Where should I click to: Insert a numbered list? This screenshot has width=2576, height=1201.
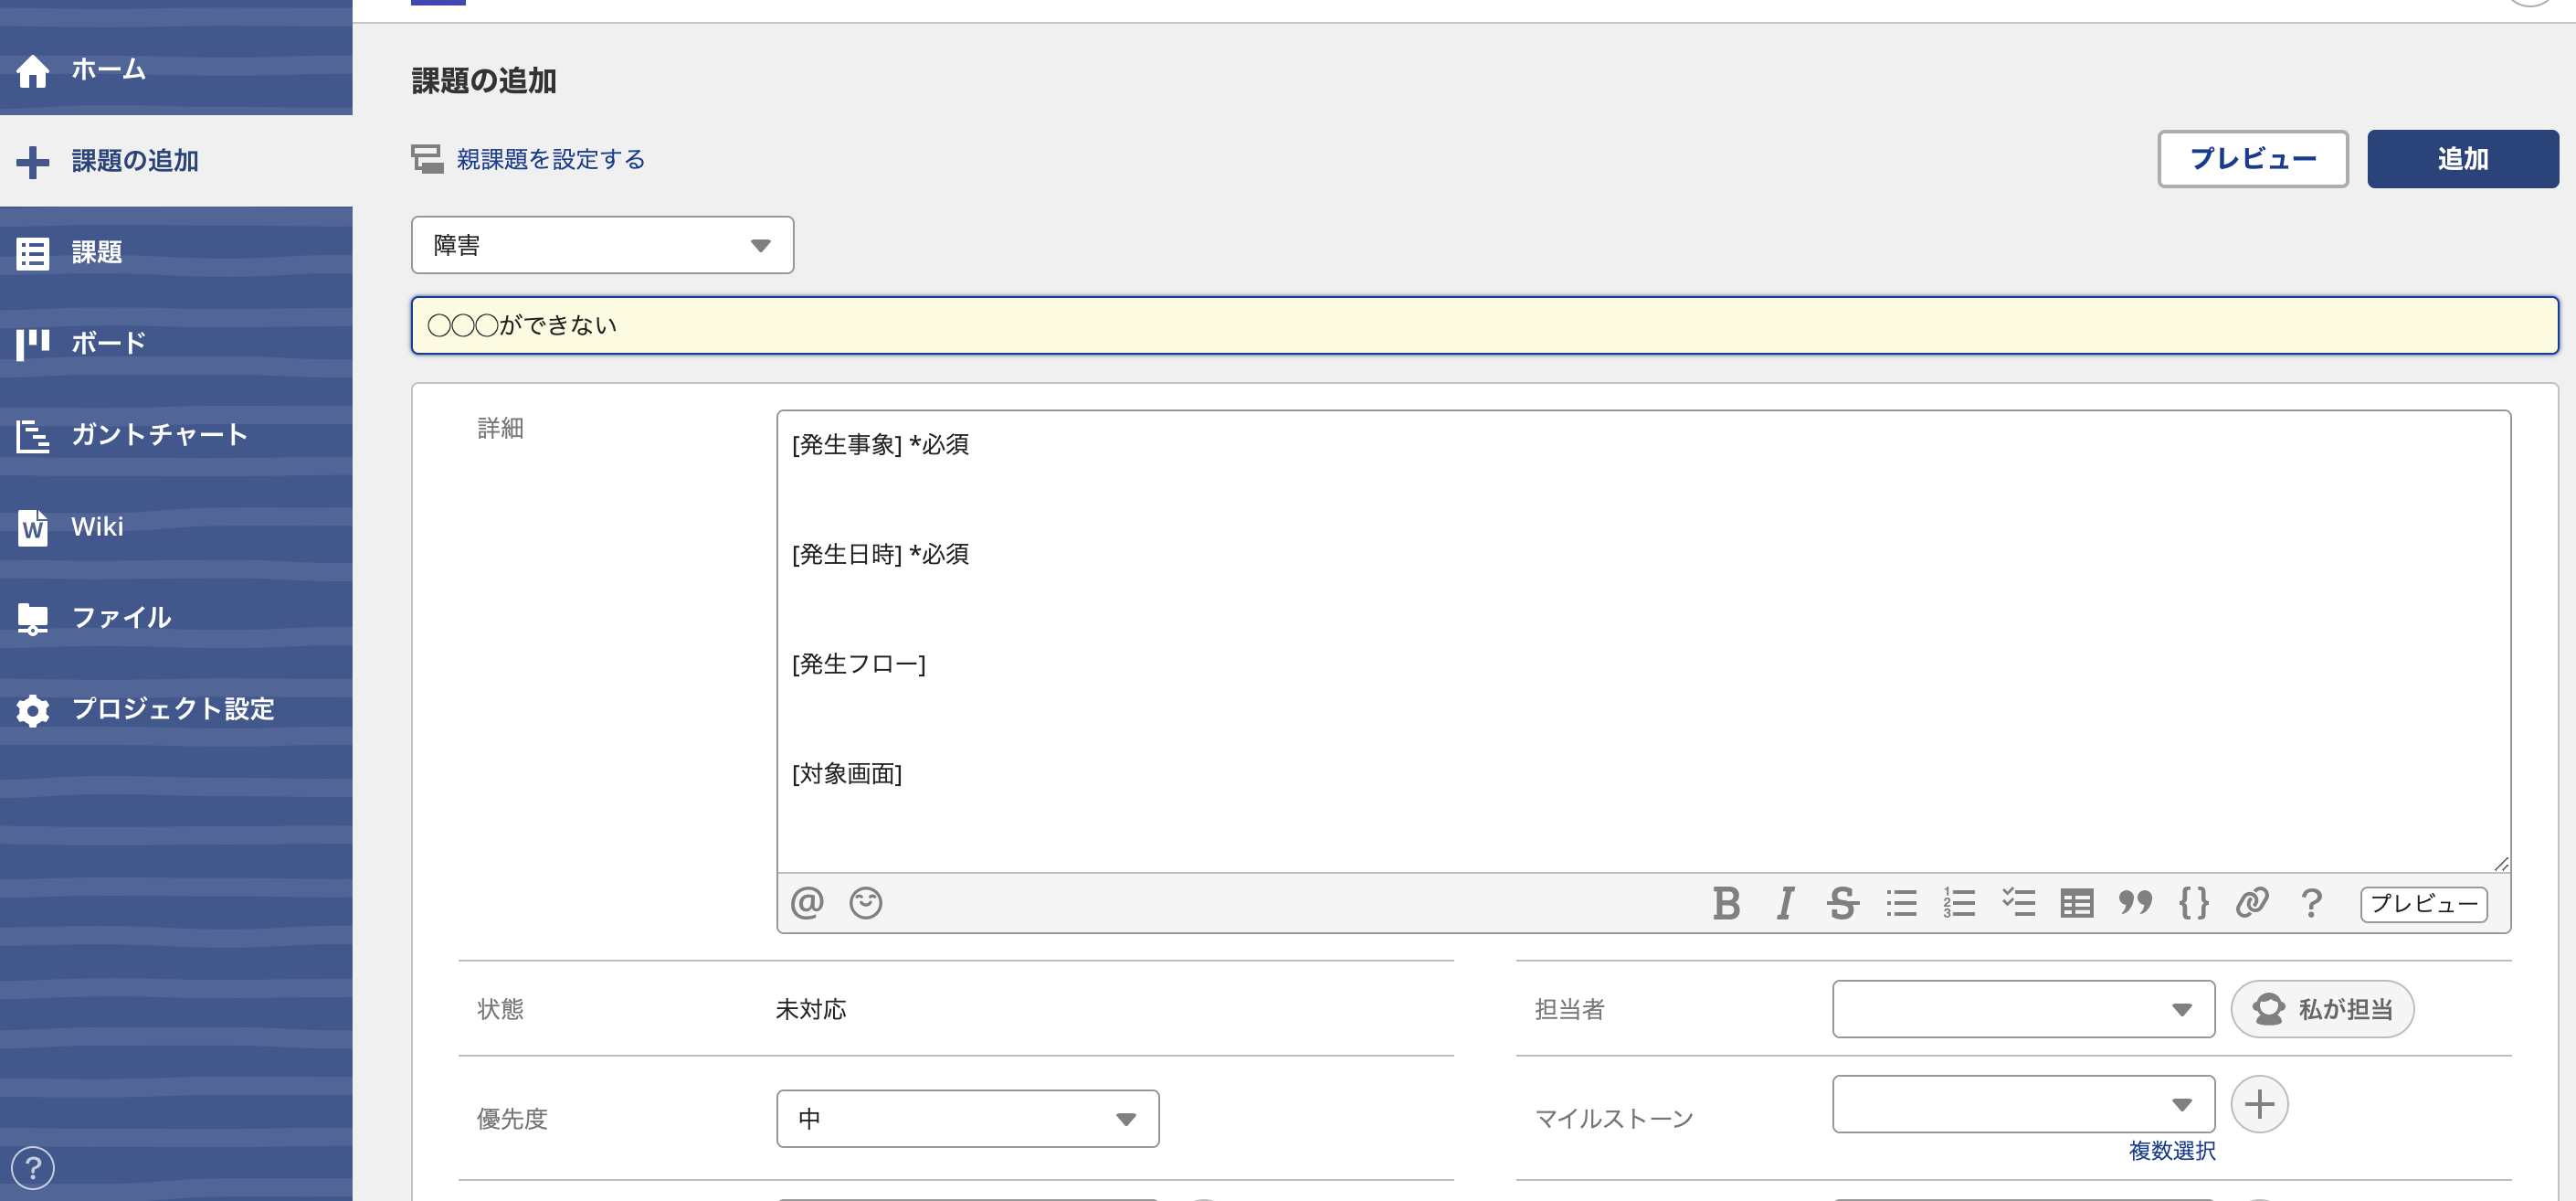point(1959,903)
